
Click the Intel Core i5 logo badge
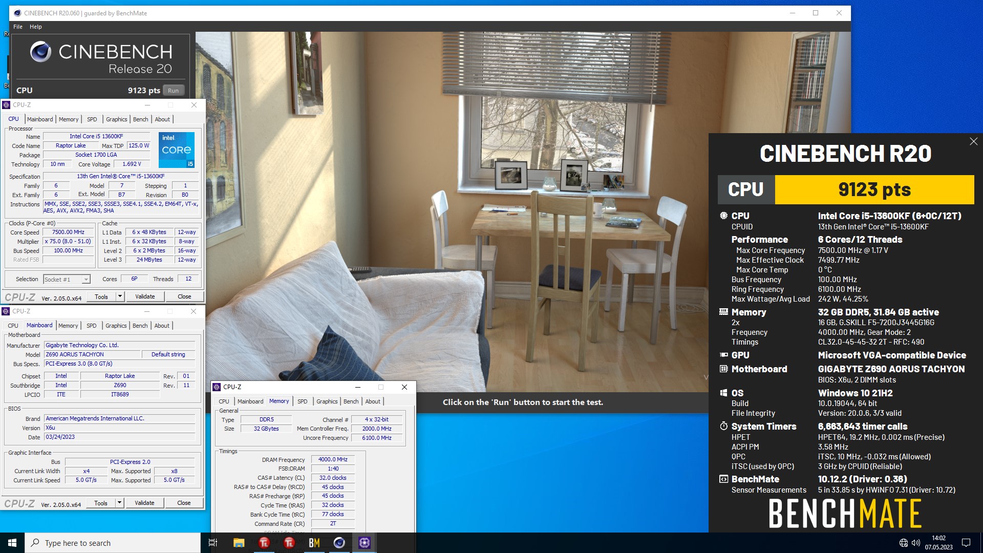pyautogui.click(x=177, y=150)
